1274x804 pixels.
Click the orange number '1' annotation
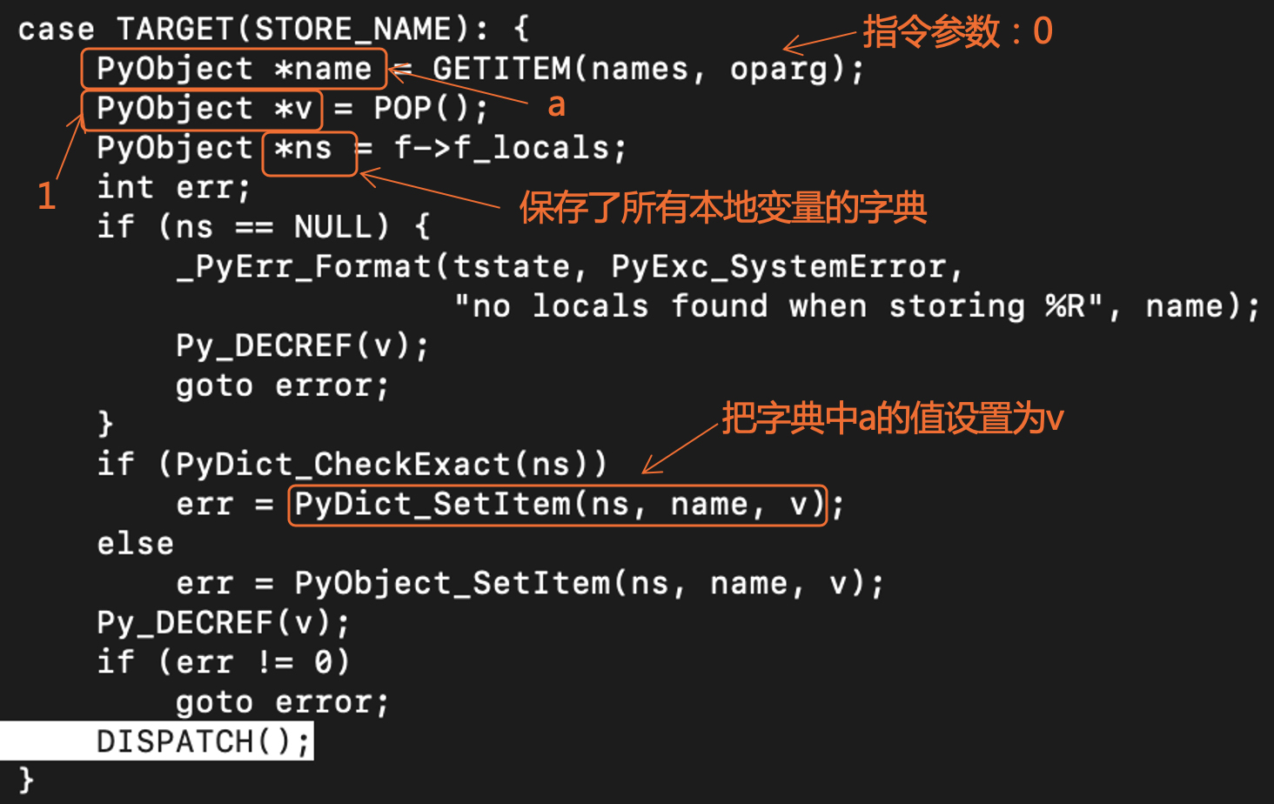click(x=47, y=196)
